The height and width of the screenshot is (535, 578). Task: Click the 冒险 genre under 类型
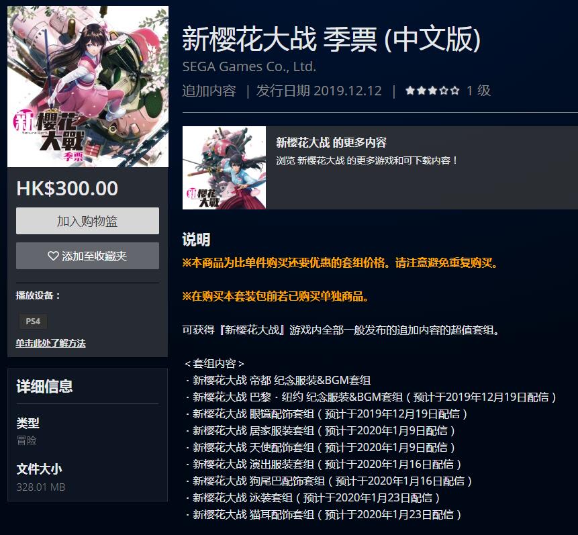tap(27, 440)
